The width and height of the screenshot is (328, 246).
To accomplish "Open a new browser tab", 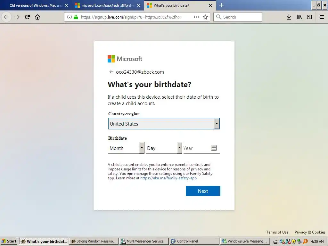I will pos(221,5).
